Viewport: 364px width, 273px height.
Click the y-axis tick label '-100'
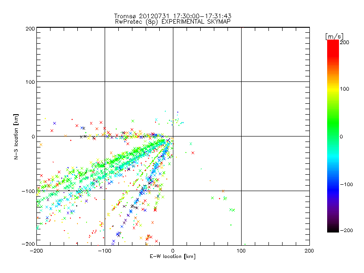[x=28, y=191]
